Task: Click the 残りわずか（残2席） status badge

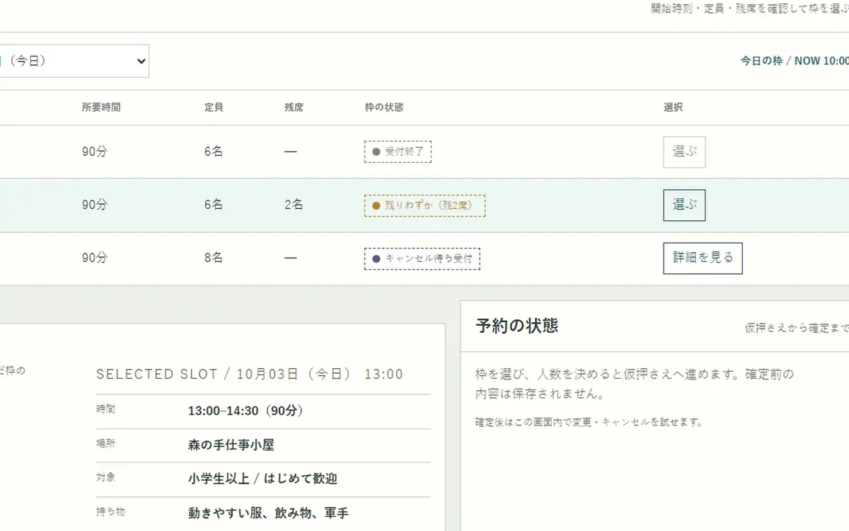Action: 424,205
